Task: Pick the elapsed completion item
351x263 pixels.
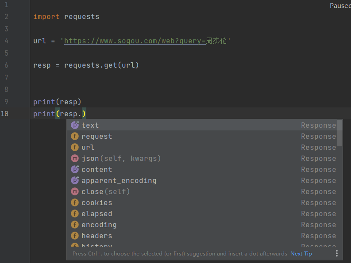Action: [96, 213]
